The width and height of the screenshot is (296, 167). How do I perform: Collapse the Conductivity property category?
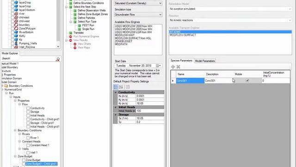point(116,92)
